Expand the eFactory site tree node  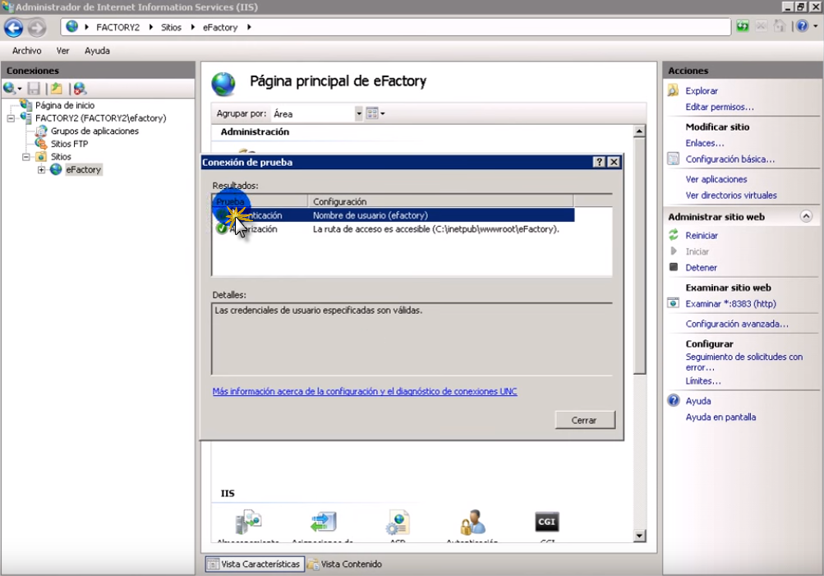click(41, 170)
